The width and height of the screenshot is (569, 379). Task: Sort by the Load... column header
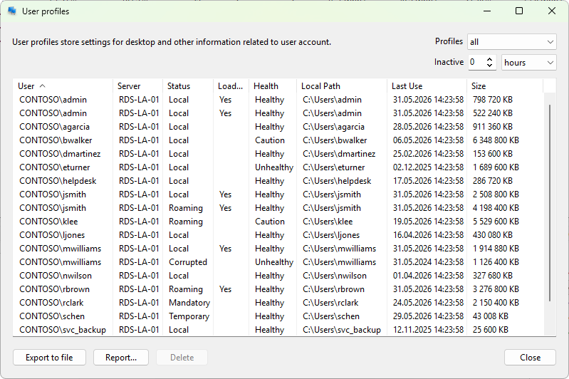[x=231, y=86]
